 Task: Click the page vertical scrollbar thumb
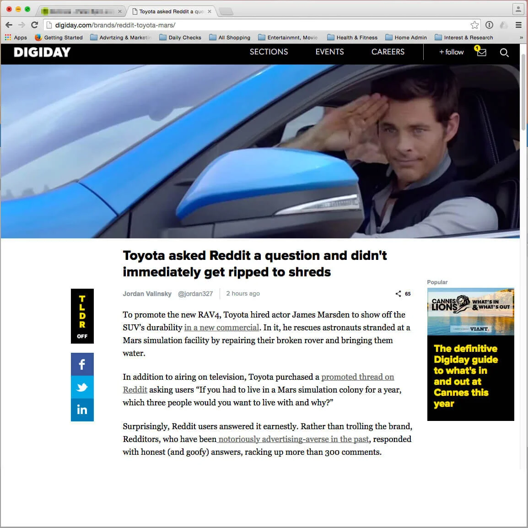(523, 92)
